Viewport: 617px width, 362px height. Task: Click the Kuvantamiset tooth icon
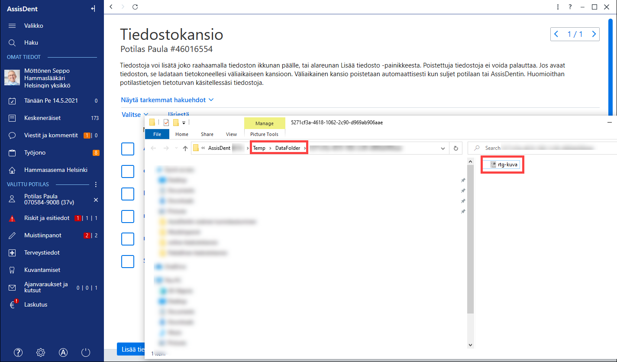point(12,270)
